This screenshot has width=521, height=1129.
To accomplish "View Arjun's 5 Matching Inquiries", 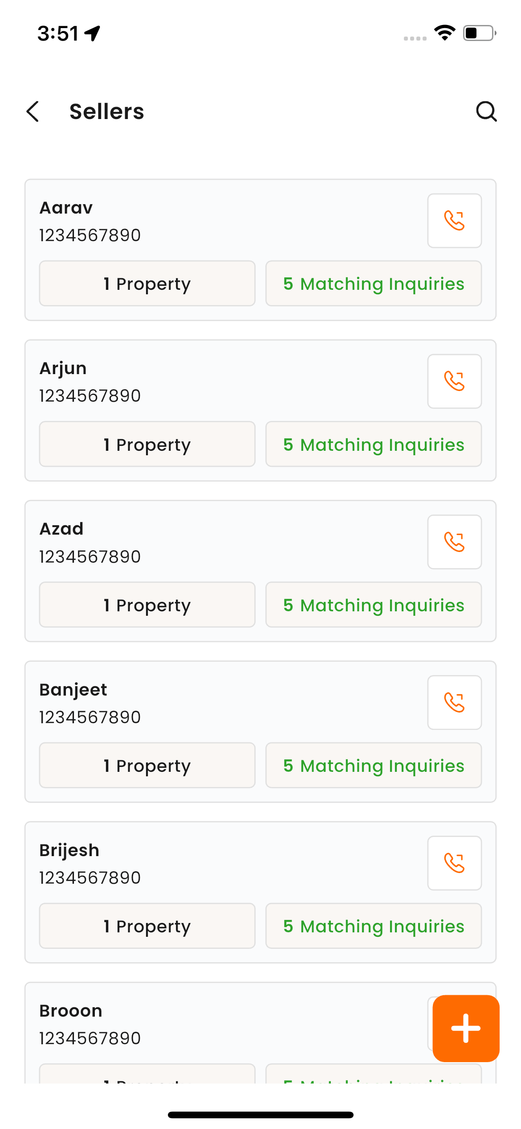I will 374,444.
